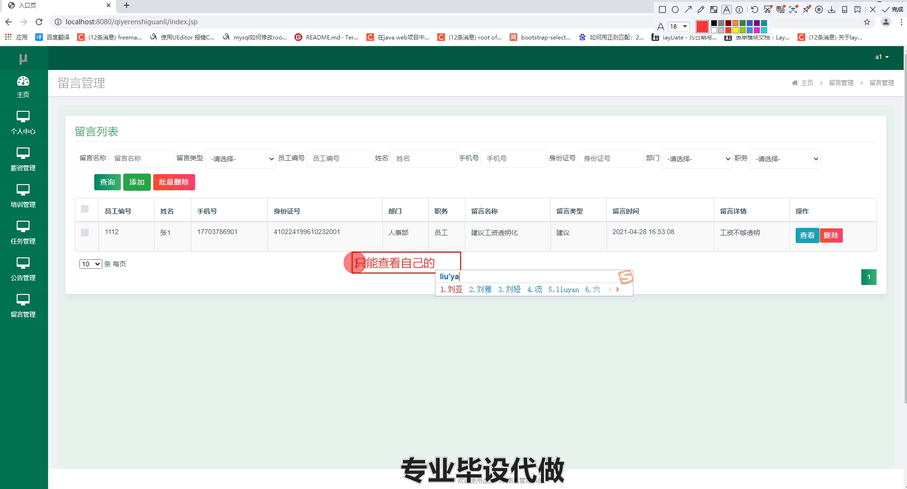Open the Chrome three-dot menu
This screenshot has height=489, width=907.
click(x=901, y=22)
